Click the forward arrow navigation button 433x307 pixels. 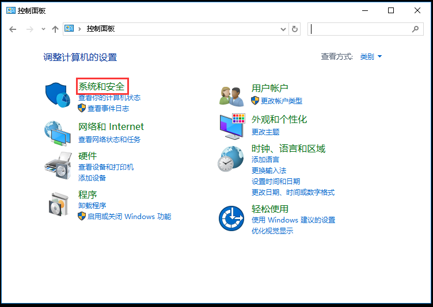coord(29,29)
